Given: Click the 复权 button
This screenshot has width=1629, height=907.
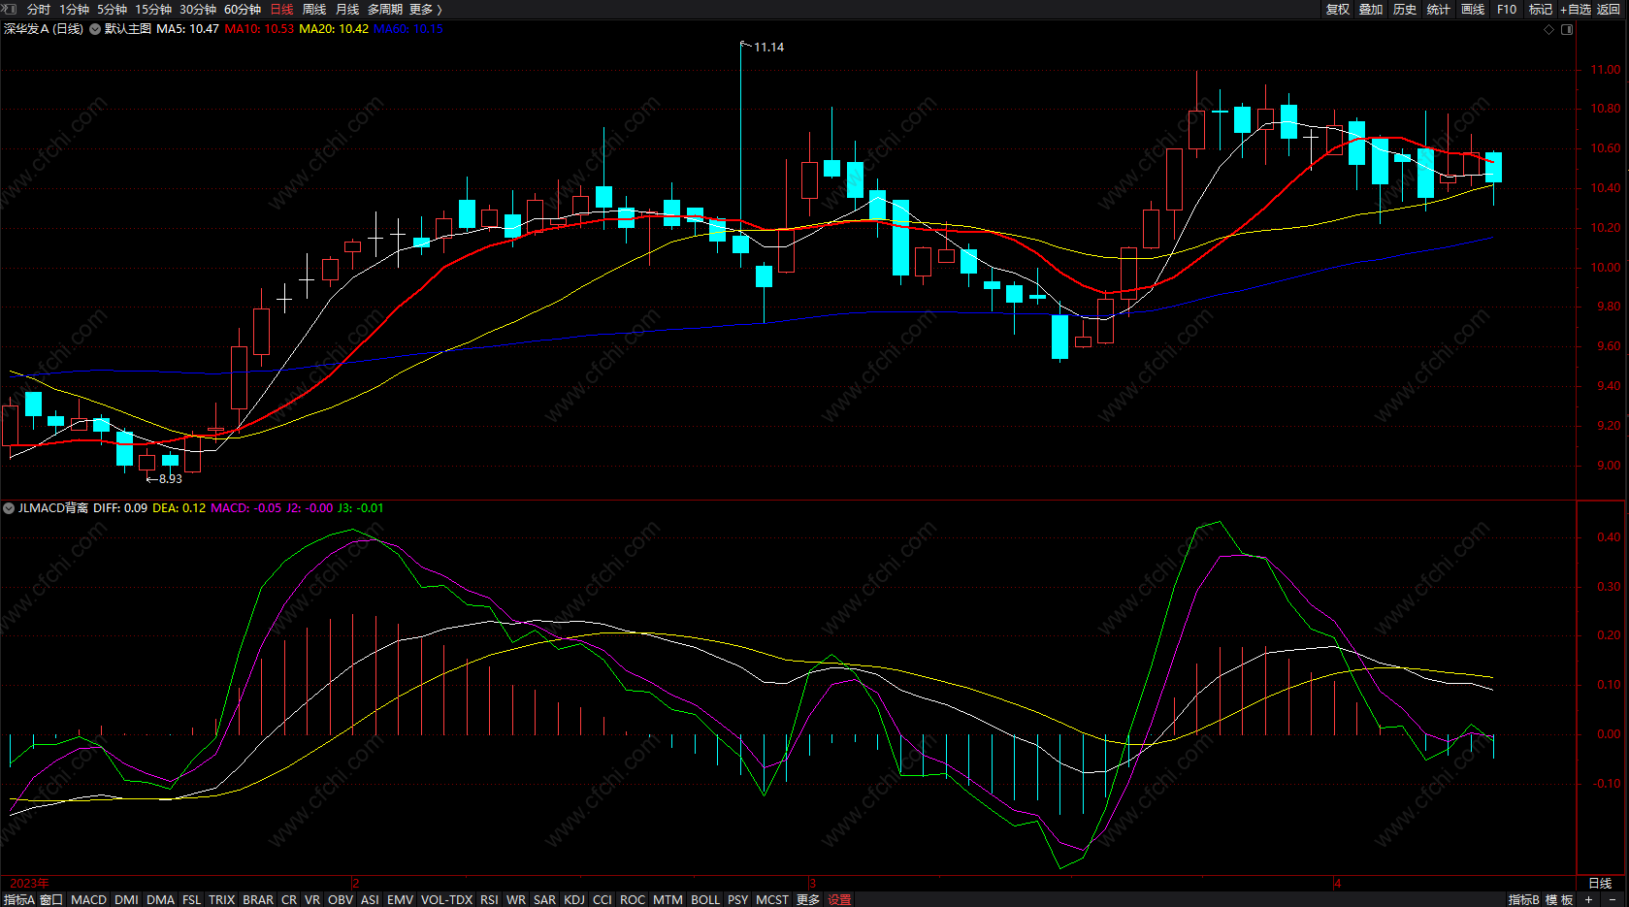Looking at the screenshot, I should coord(1338,10).
